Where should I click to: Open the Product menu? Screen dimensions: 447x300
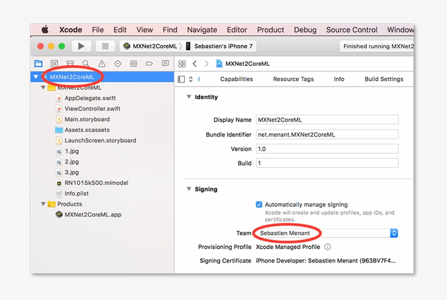270,30
